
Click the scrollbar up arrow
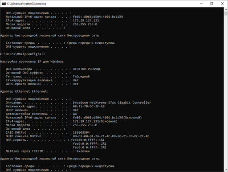[x=226, y=9]
